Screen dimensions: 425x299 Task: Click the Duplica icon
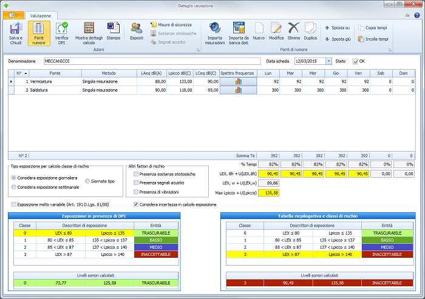pos(310,28)
